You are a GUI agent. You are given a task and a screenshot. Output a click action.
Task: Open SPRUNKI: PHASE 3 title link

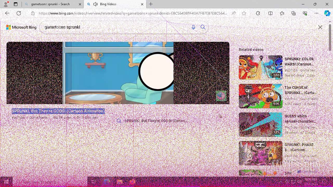(x=299, y=147)
